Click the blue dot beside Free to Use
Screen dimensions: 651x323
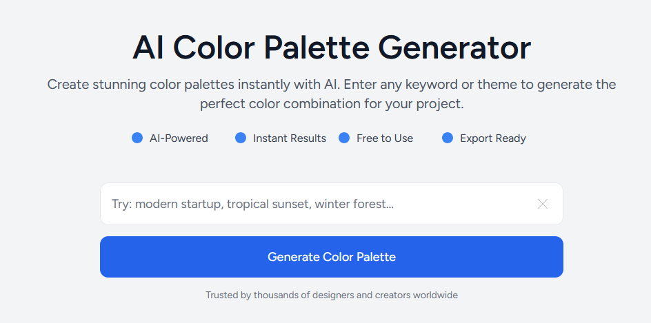click(x=344, y=138)
